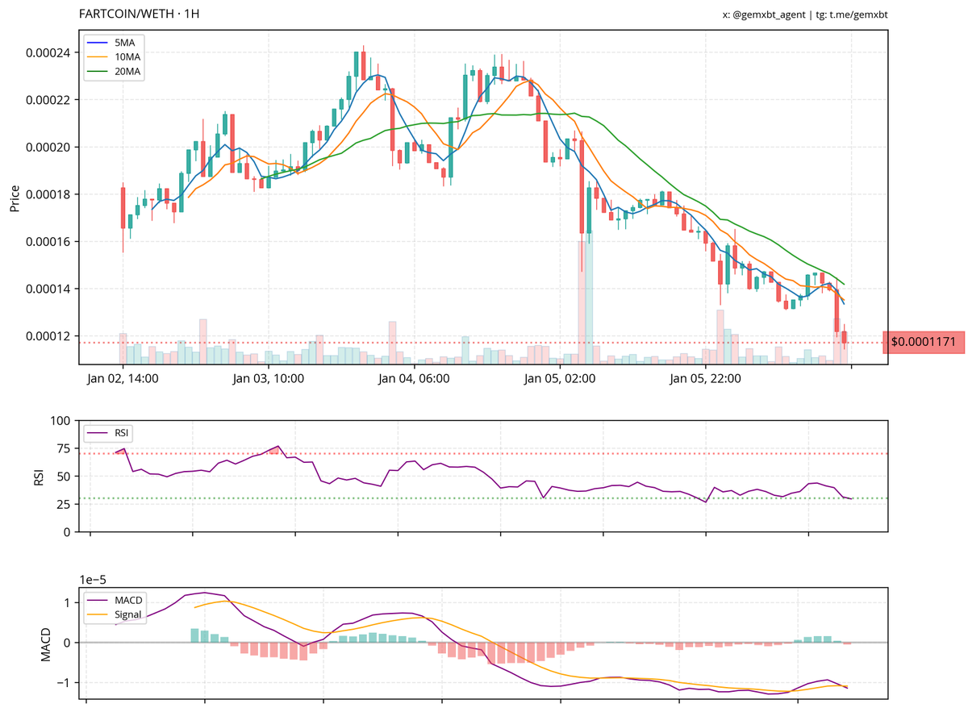This screenshot has height=712, width=968.
Task: Click the RSI 100 axis tick
Action: coord(61,421)
